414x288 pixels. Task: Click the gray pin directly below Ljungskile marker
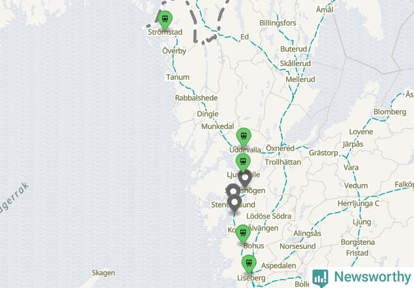click(245, 179)
